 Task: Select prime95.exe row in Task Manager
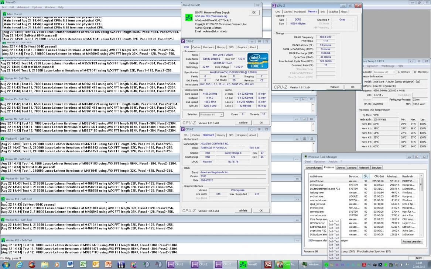(x=364, y=181)
